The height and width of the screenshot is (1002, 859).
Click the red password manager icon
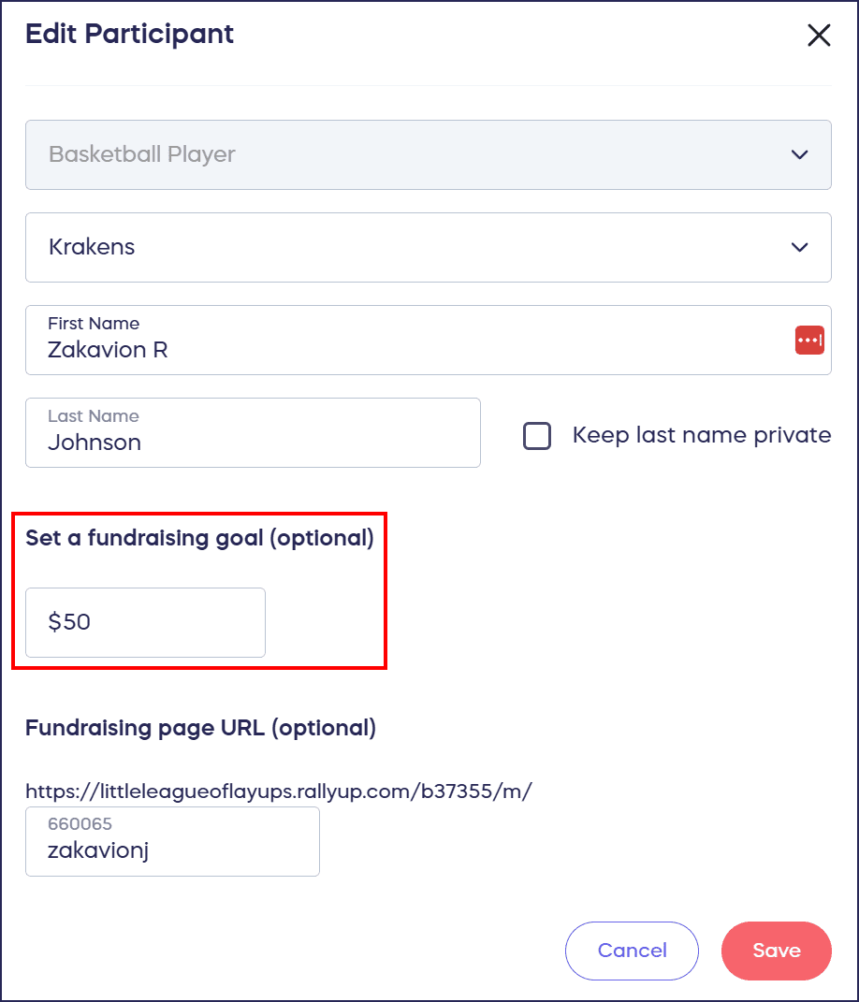pos(809,341)
